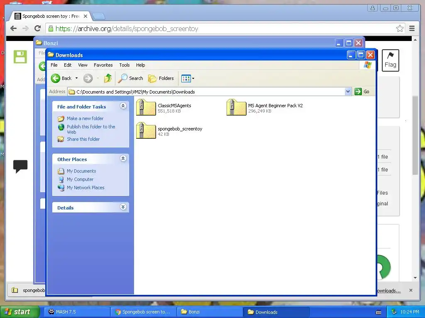Click the Chrome page vertical scrollbar thumb
Screen dimensions: 425x318
point(415,135)
